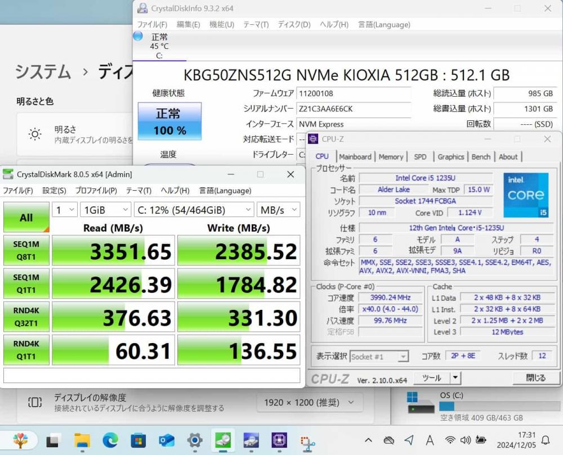This screenshot has width=563, height=455.
Task: Click the システム breadcrumb in Settings
Action: 43,72
